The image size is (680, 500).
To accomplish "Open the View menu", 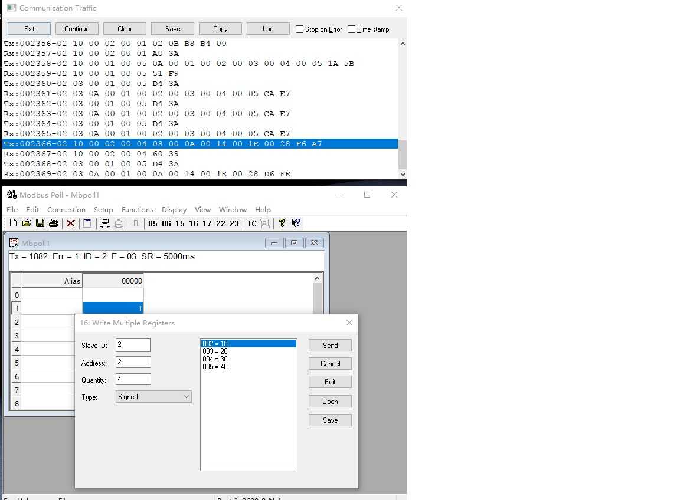I will click(x=202, y=210).
